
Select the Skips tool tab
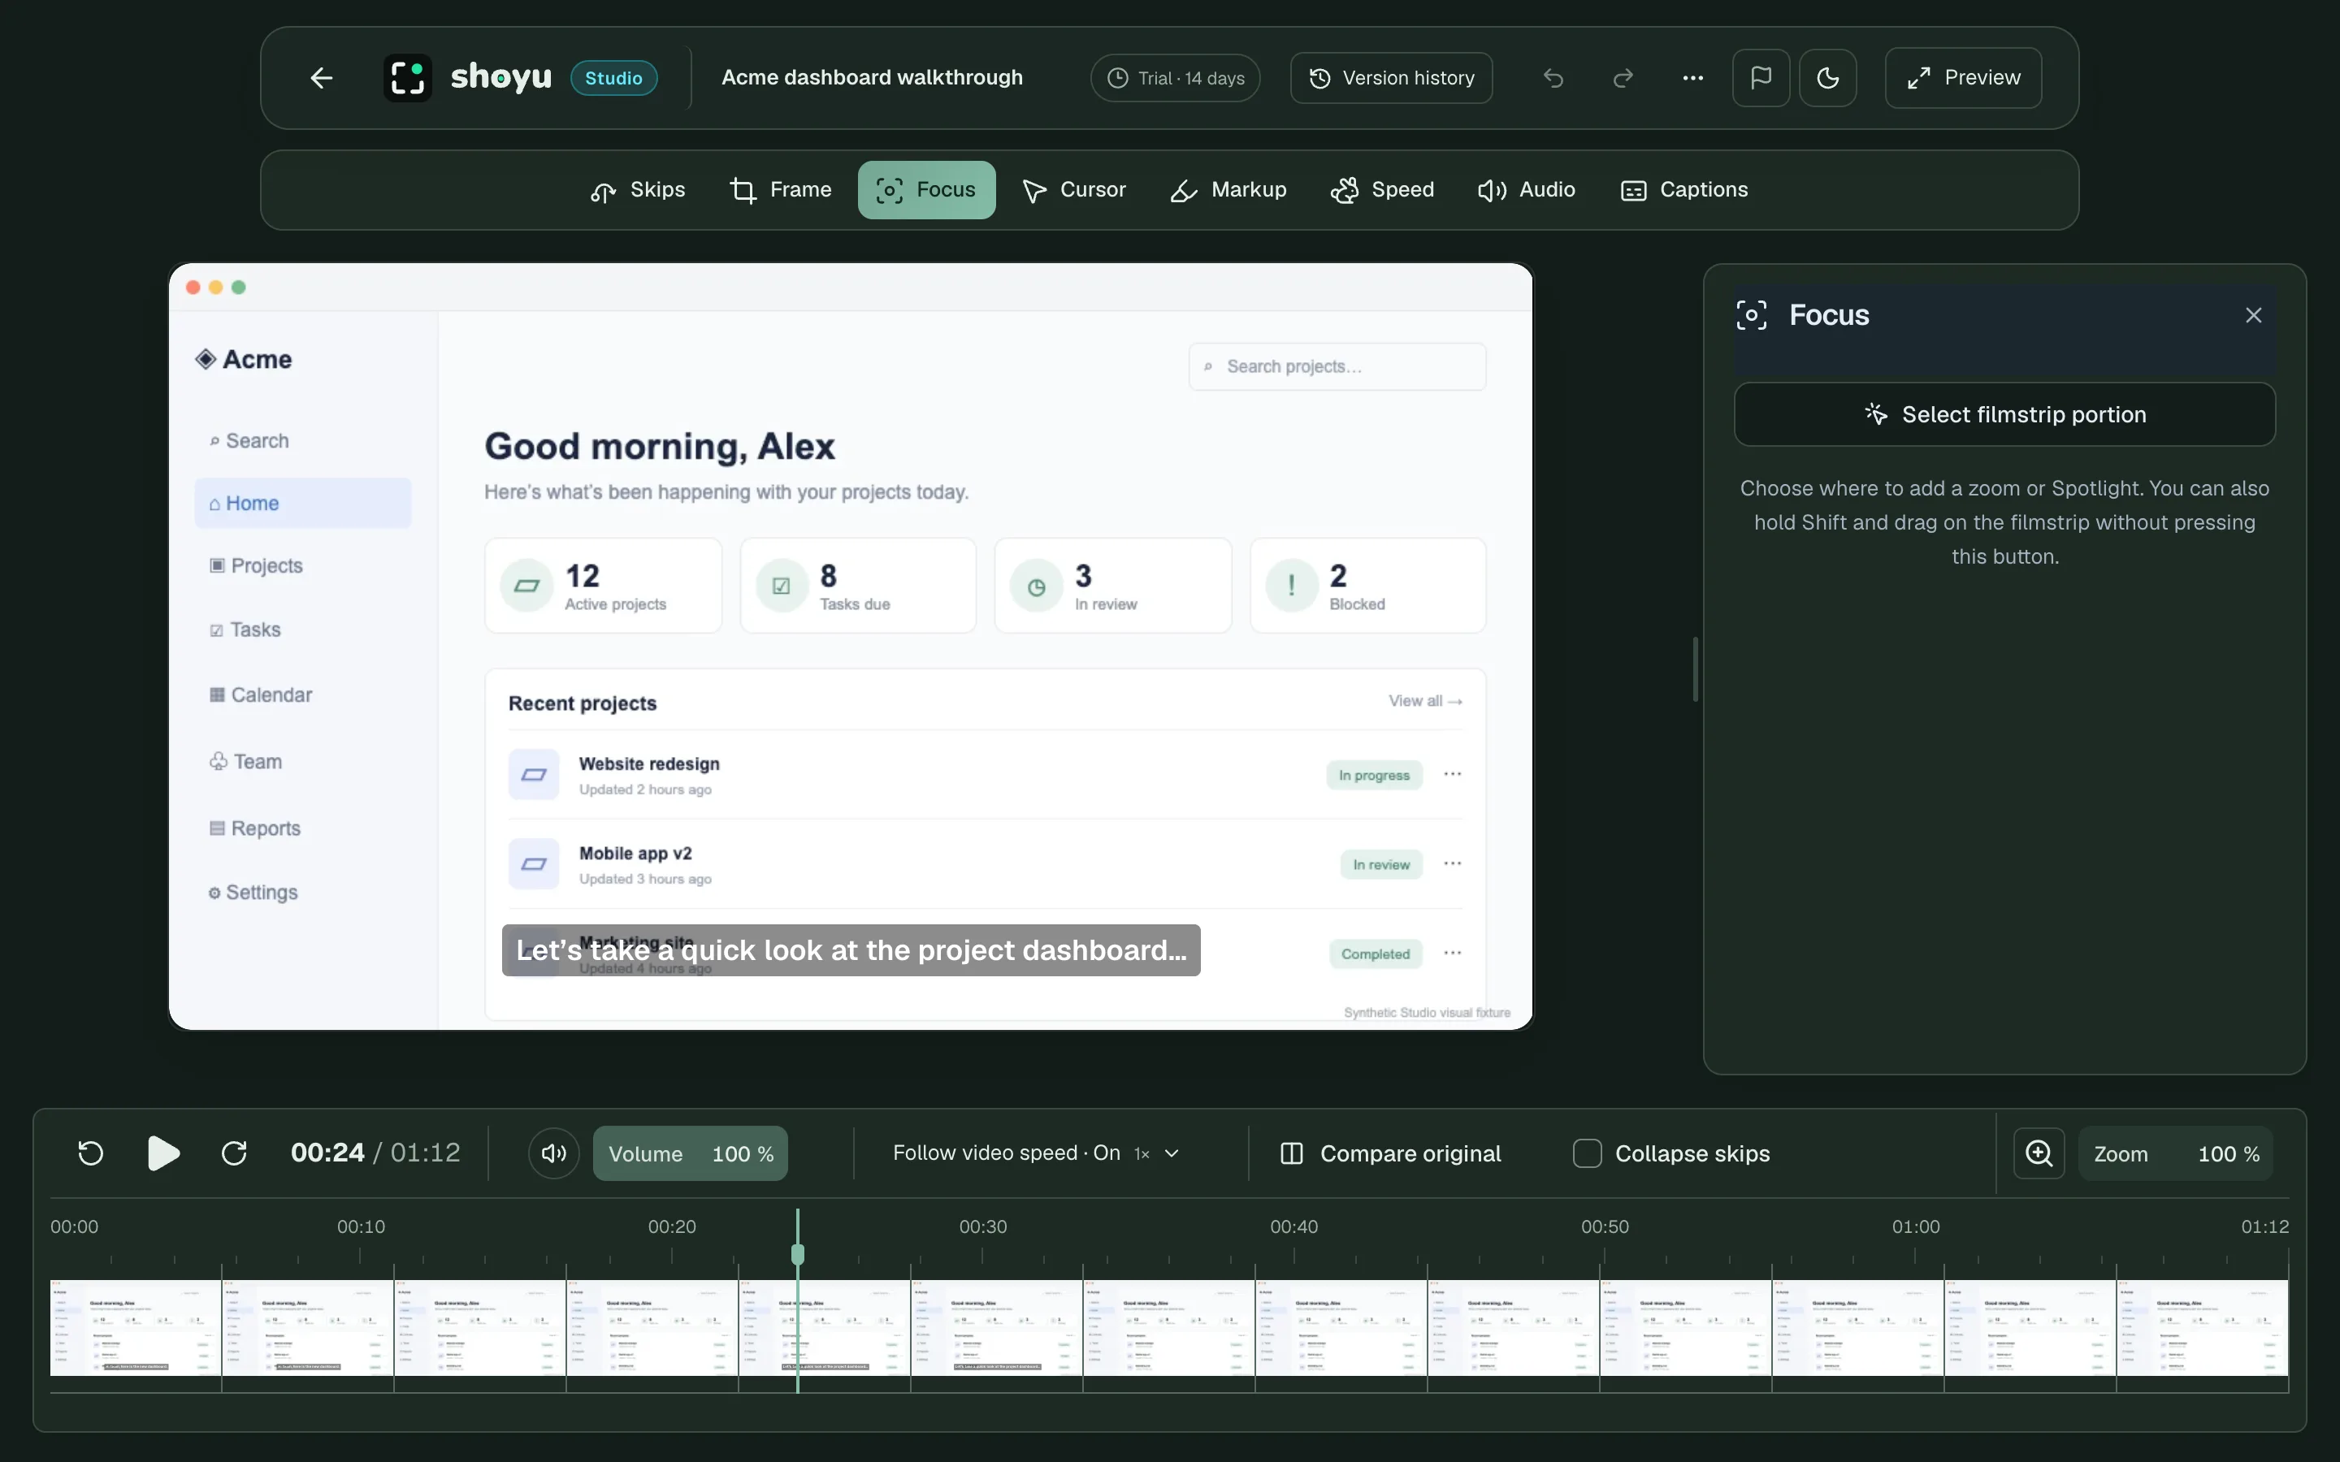click(x=638, y=189)
